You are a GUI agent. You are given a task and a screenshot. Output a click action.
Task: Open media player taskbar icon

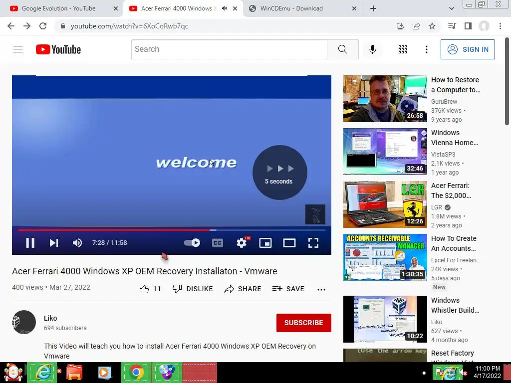point(105,372)
